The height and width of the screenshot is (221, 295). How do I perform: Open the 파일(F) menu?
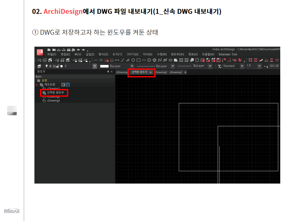(x=52, y=54)
